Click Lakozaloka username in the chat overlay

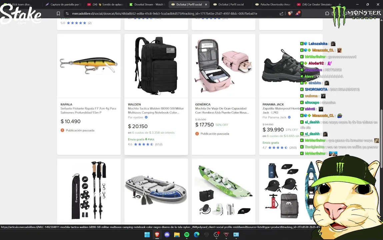pyautogui.click(x=318, y=44)
